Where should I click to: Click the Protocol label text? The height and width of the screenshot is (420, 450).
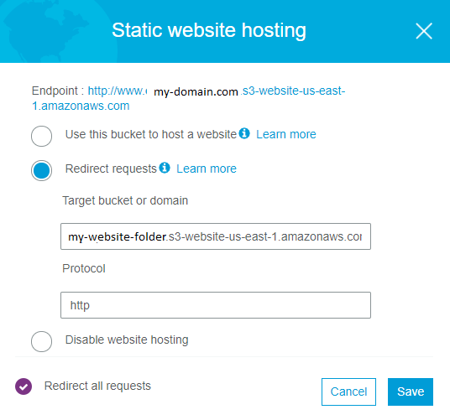tap(84, 268)
